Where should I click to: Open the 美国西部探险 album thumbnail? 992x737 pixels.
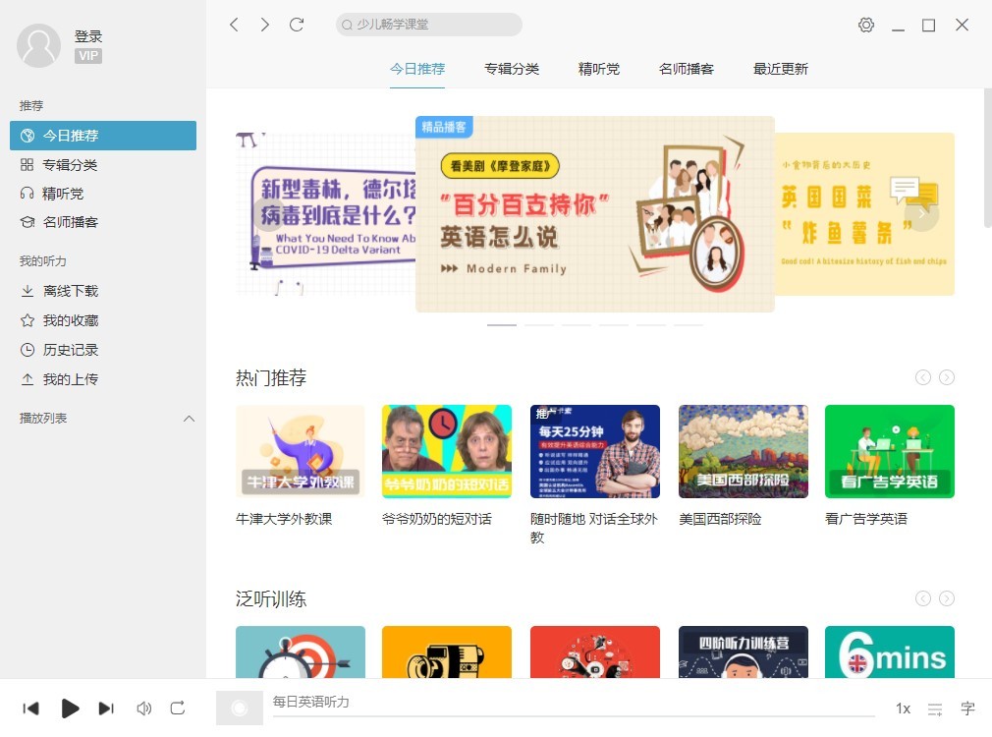point(744,451)
